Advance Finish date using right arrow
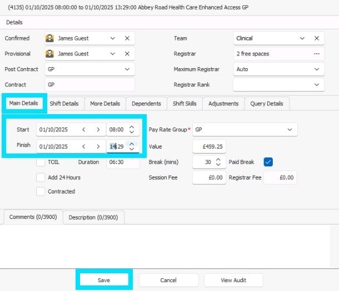Image resolution: width=339 pixels, height=291 pixels. tap(98, 146)
